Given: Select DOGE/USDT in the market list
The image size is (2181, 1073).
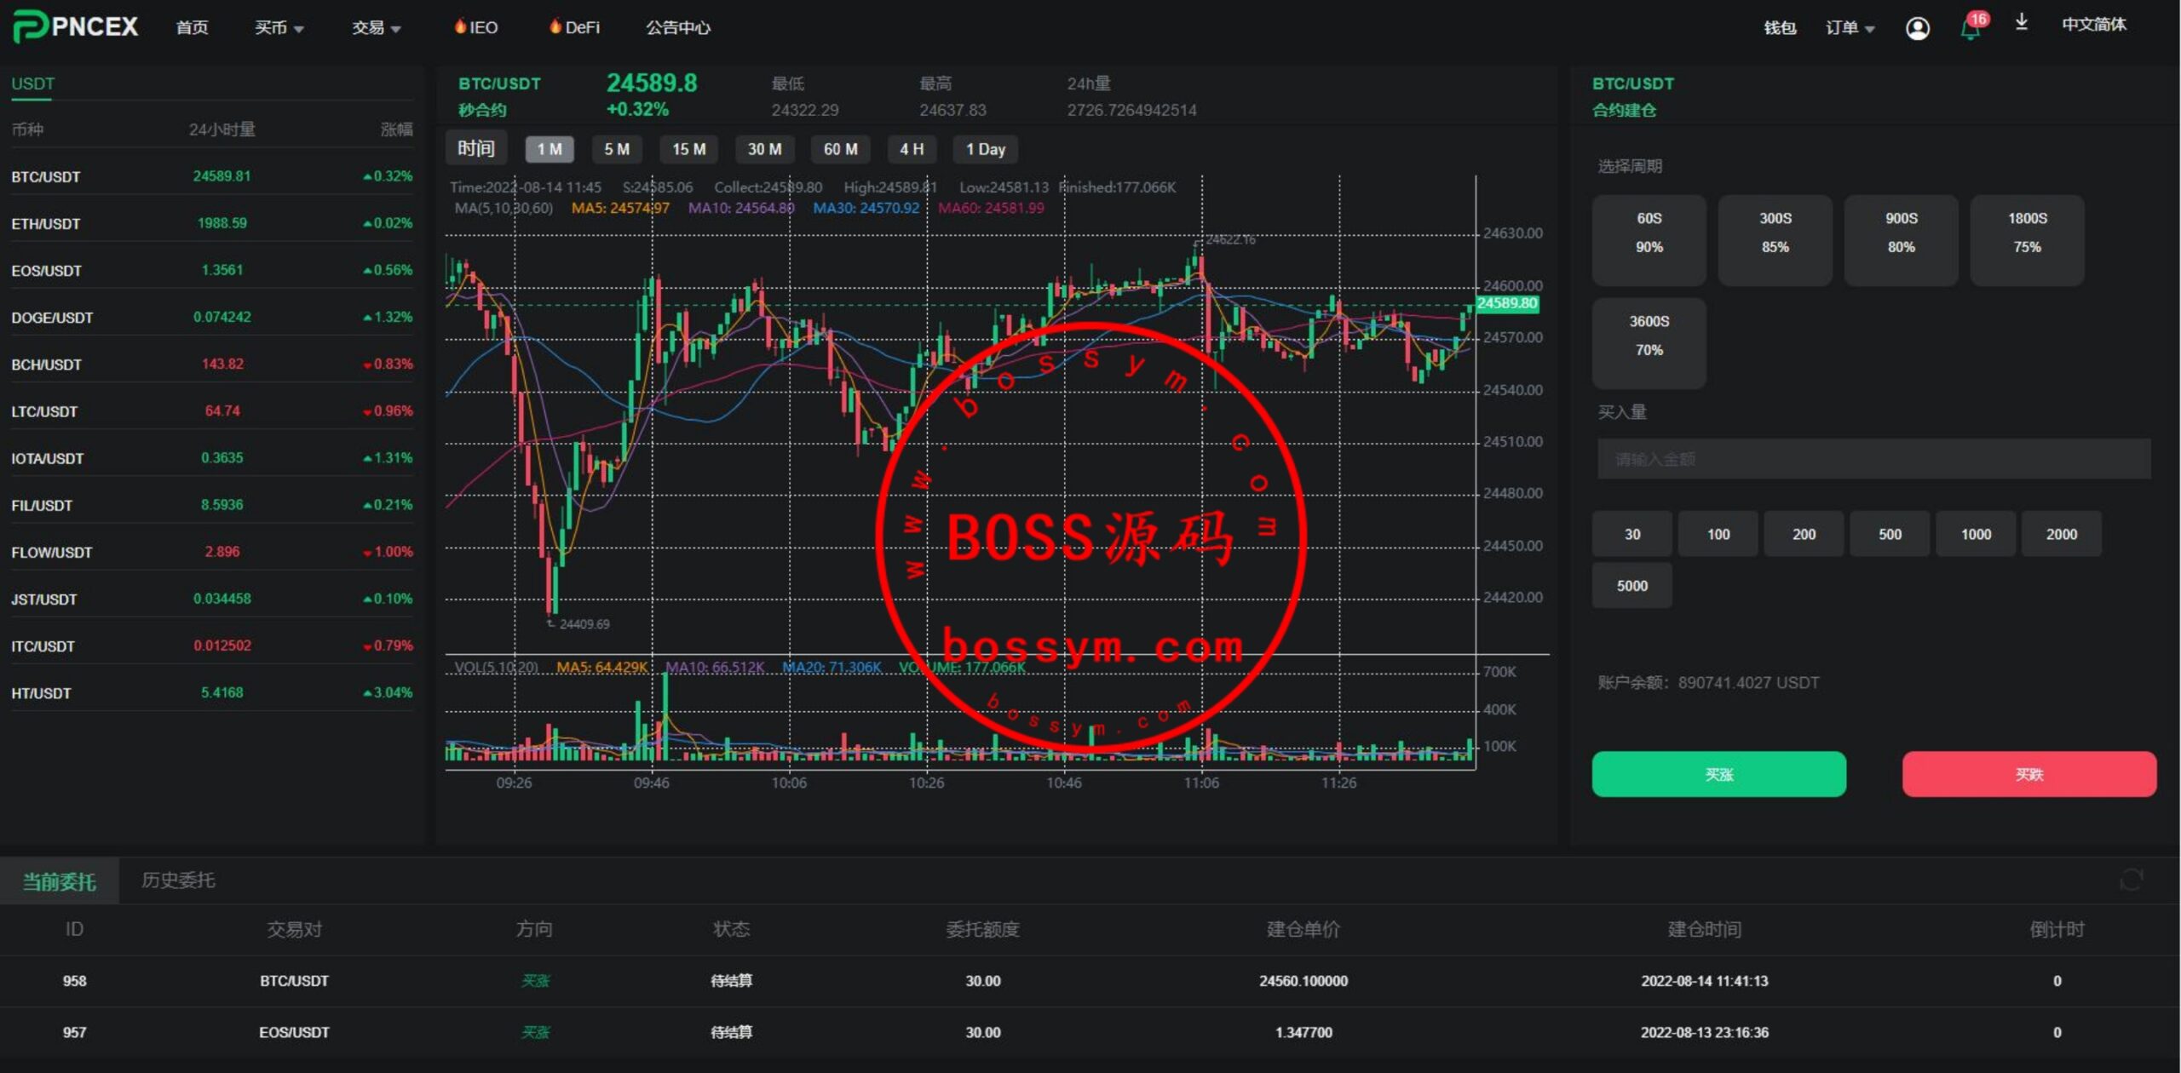Looking at the screenshot, I should tap(211, 317).
